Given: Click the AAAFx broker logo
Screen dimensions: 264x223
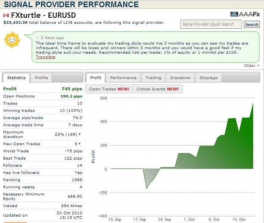Looking at the screenshot, I should coord(245,14).
